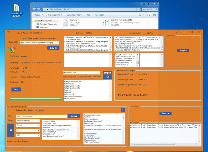
Task: Select handymannetwork.net in the domain list
Action: click(x=72, y=82)
